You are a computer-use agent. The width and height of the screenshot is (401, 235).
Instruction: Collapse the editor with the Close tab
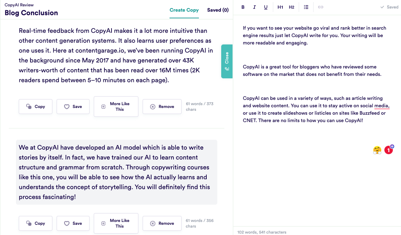point(227,61)
